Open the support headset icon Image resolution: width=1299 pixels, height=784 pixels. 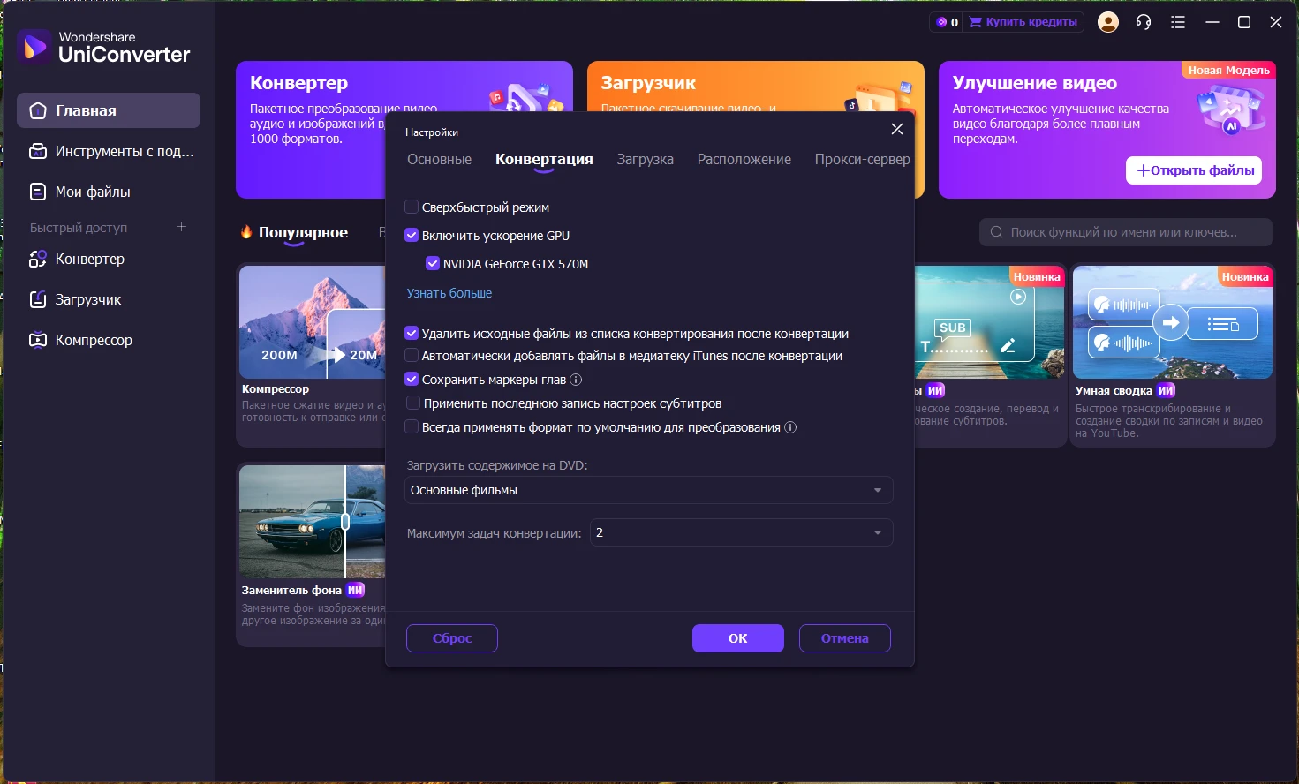1144,22
